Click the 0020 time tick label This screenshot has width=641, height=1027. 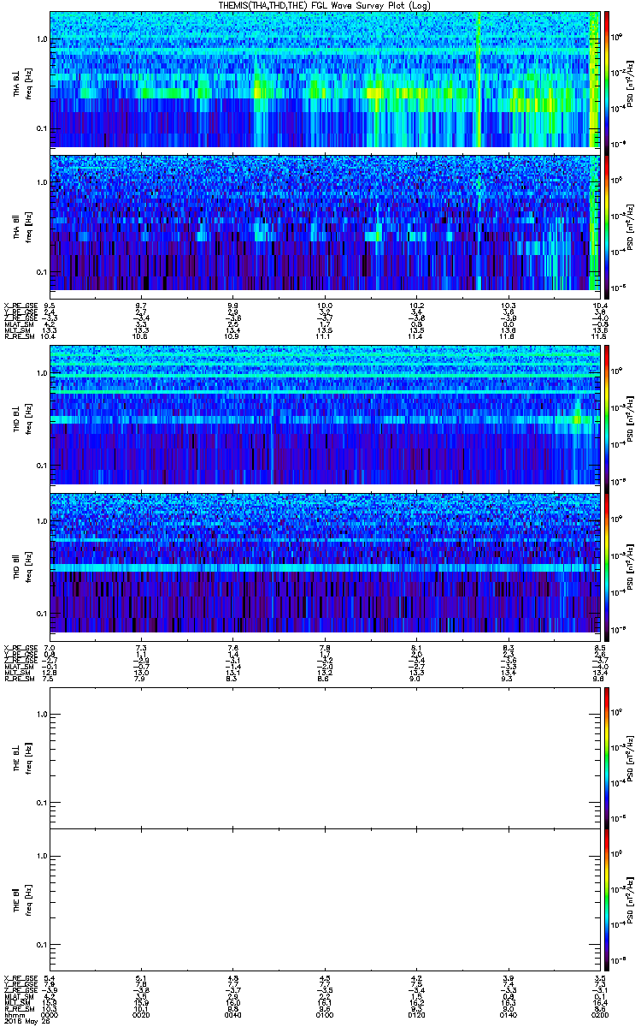[x=142, y=1013]
